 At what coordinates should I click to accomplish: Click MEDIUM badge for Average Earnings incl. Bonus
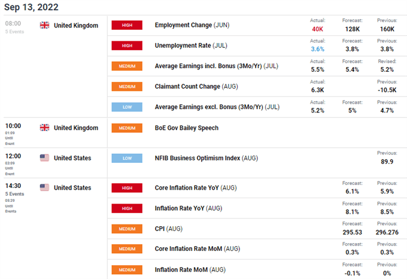[127, 66]
